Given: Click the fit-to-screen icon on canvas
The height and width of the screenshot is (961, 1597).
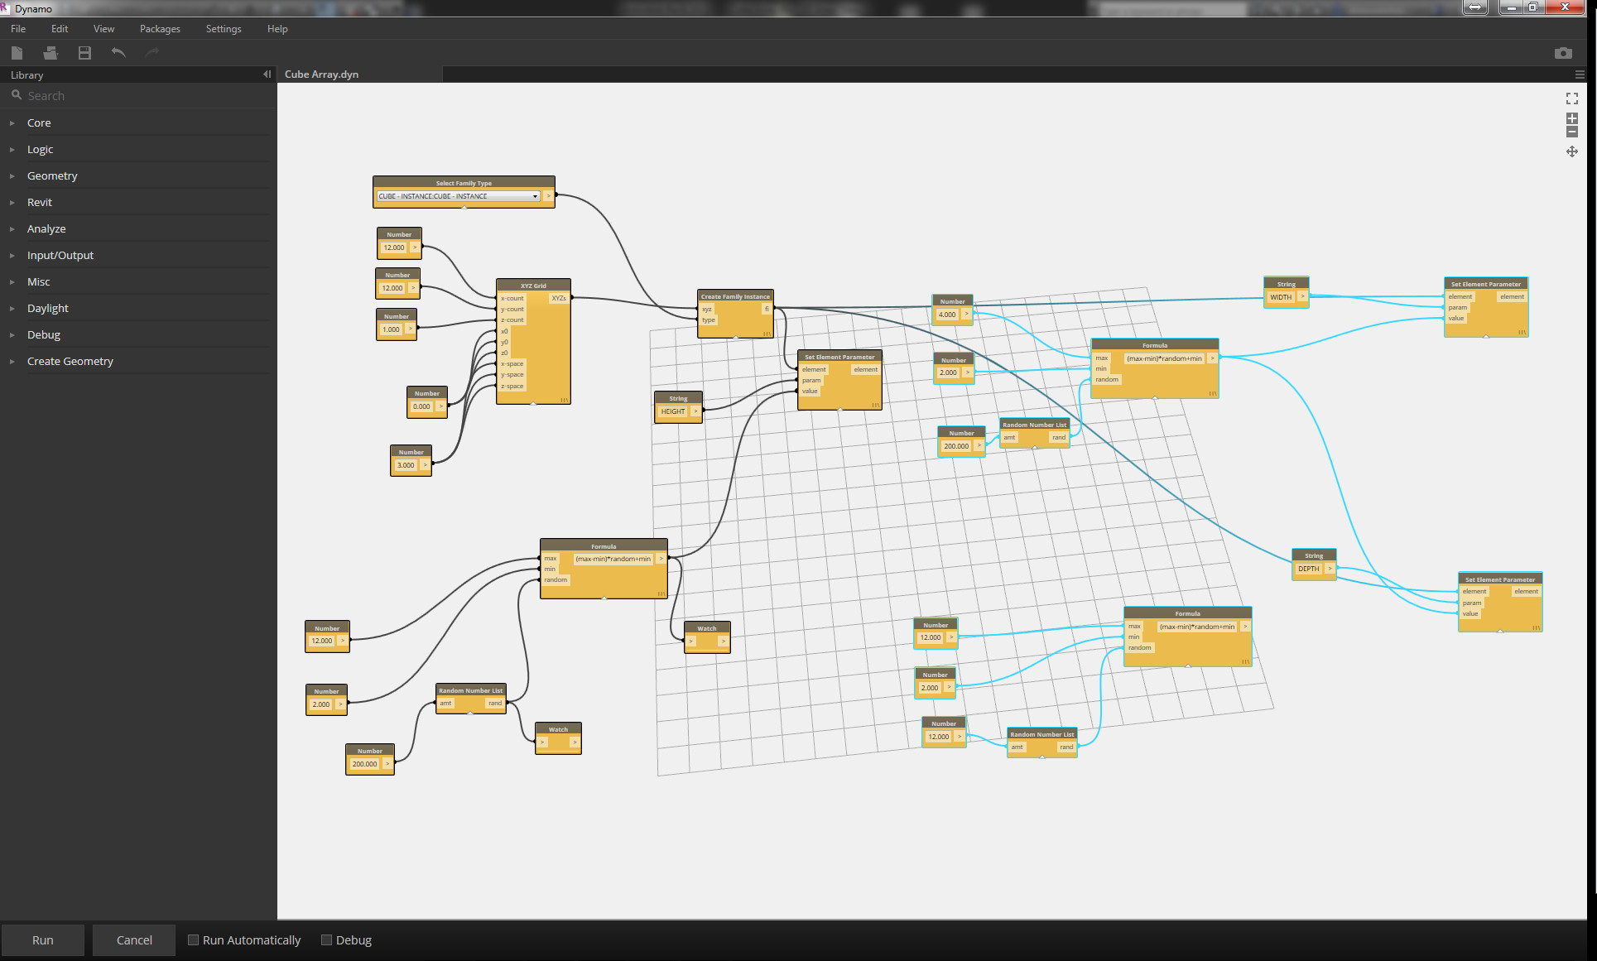Looking at the screenshot, I should coord(1571,99).
